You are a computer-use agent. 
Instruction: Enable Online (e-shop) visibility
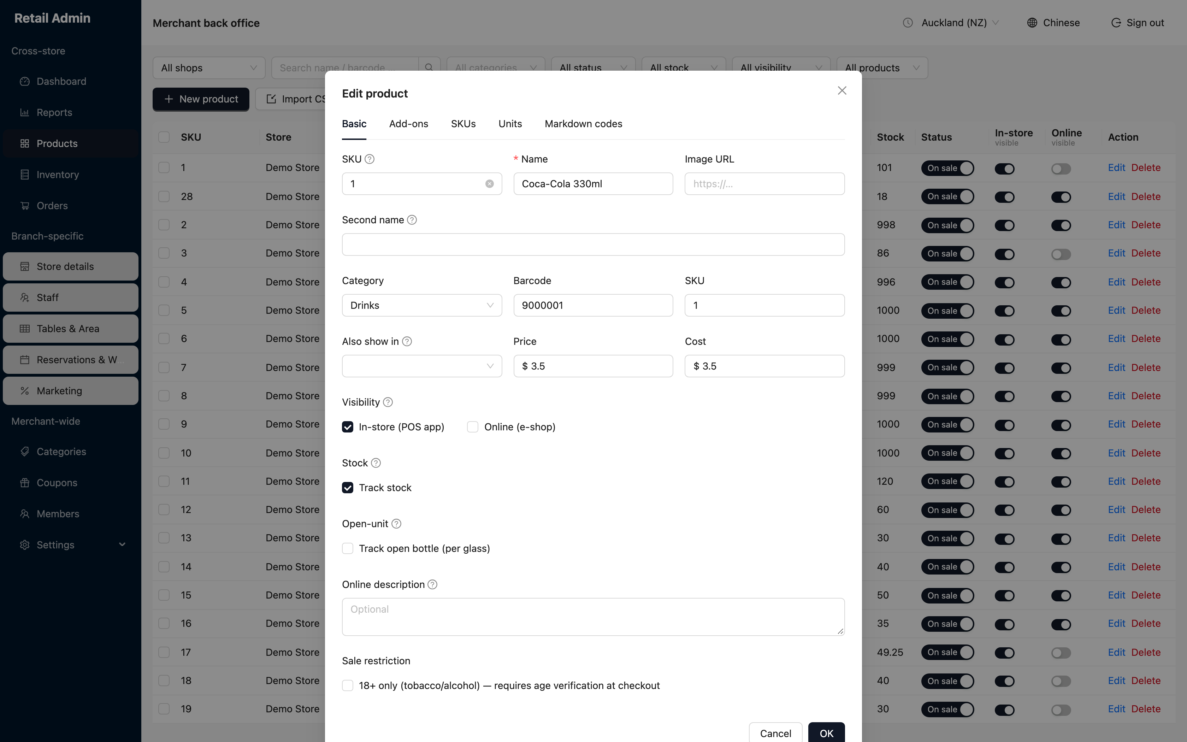pos(473,427)
